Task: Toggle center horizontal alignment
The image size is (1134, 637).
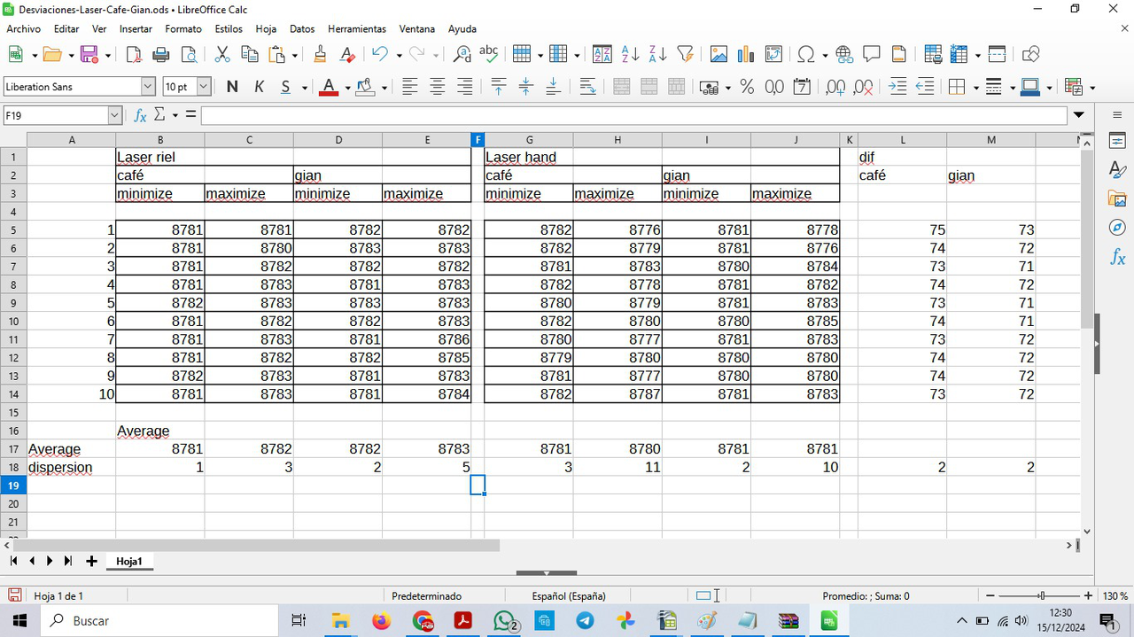Action: click(437, 87)
